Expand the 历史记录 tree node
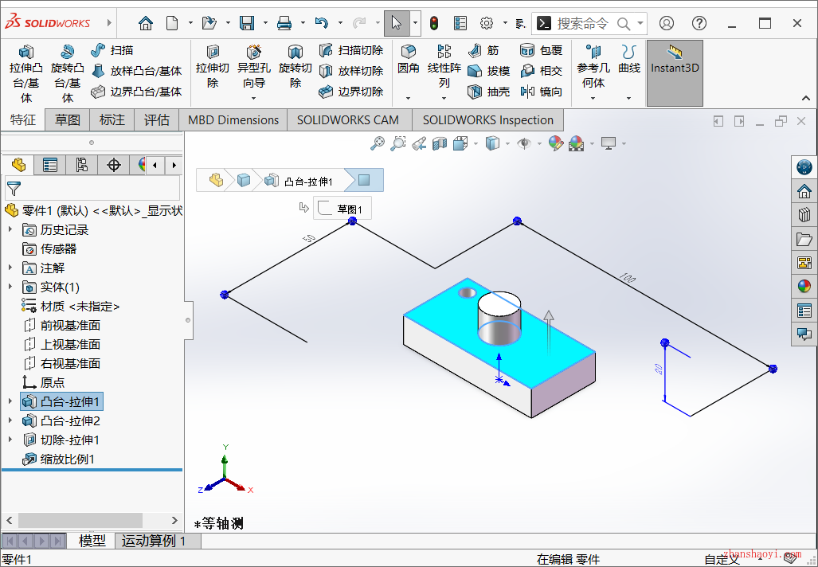Screen dimensions: 818x567 (10, 229)
